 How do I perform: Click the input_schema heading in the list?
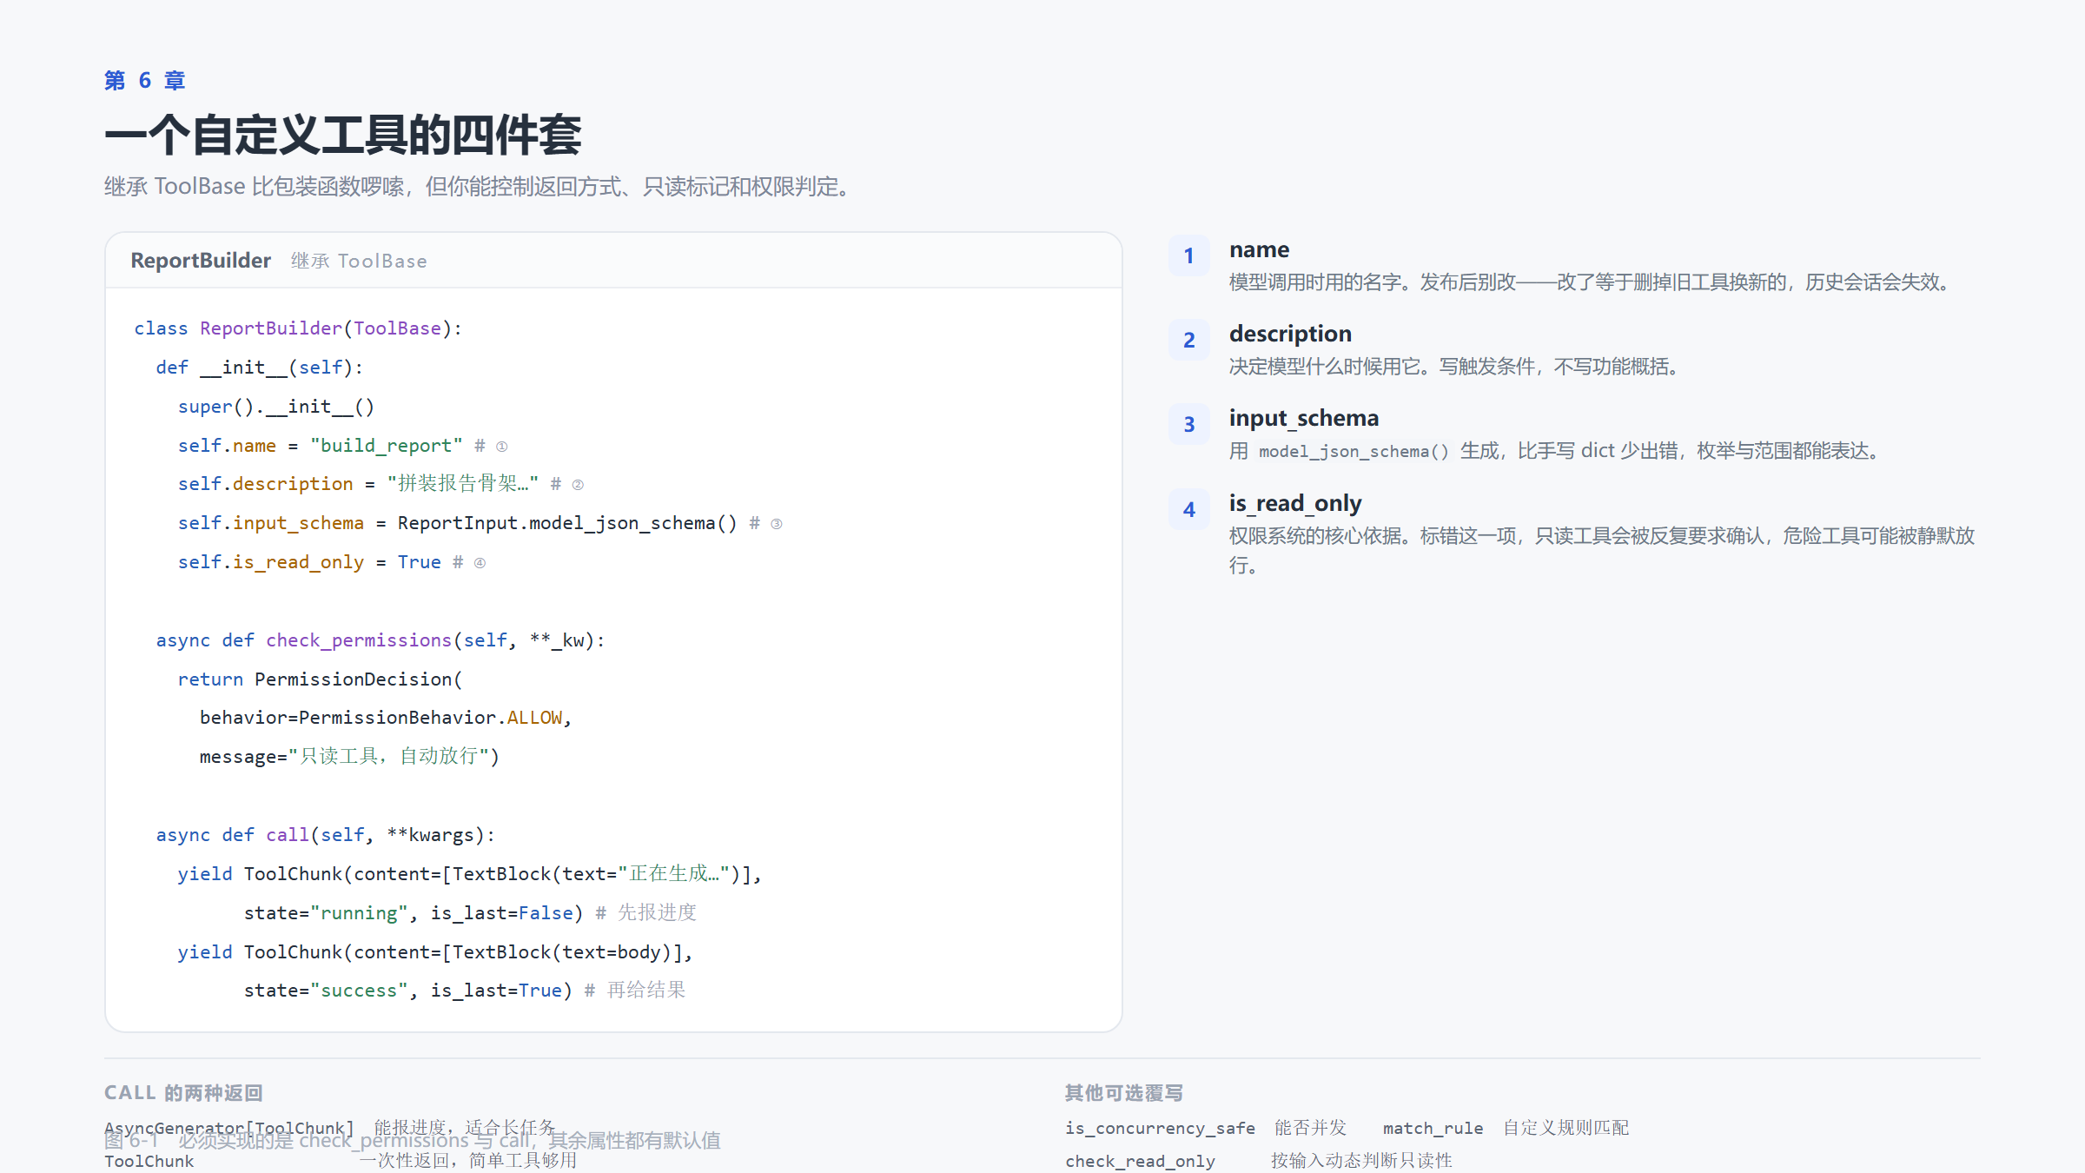click(x=1304, y=418)
